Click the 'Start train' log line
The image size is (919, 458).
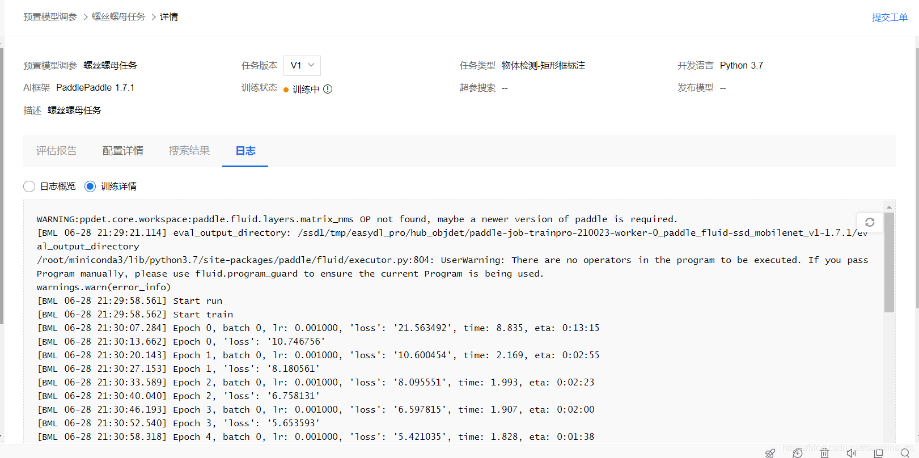tap(135, 315)
